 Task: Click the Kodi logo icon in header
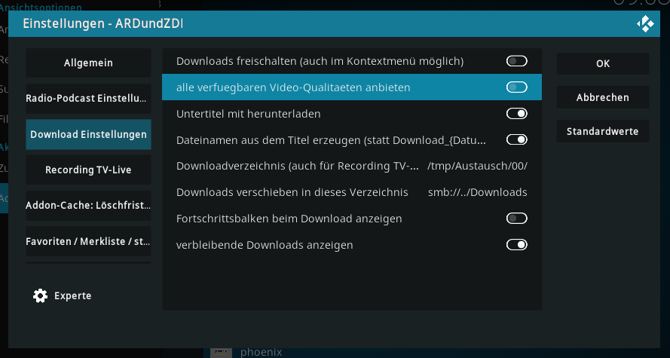(x=645, y=24)
